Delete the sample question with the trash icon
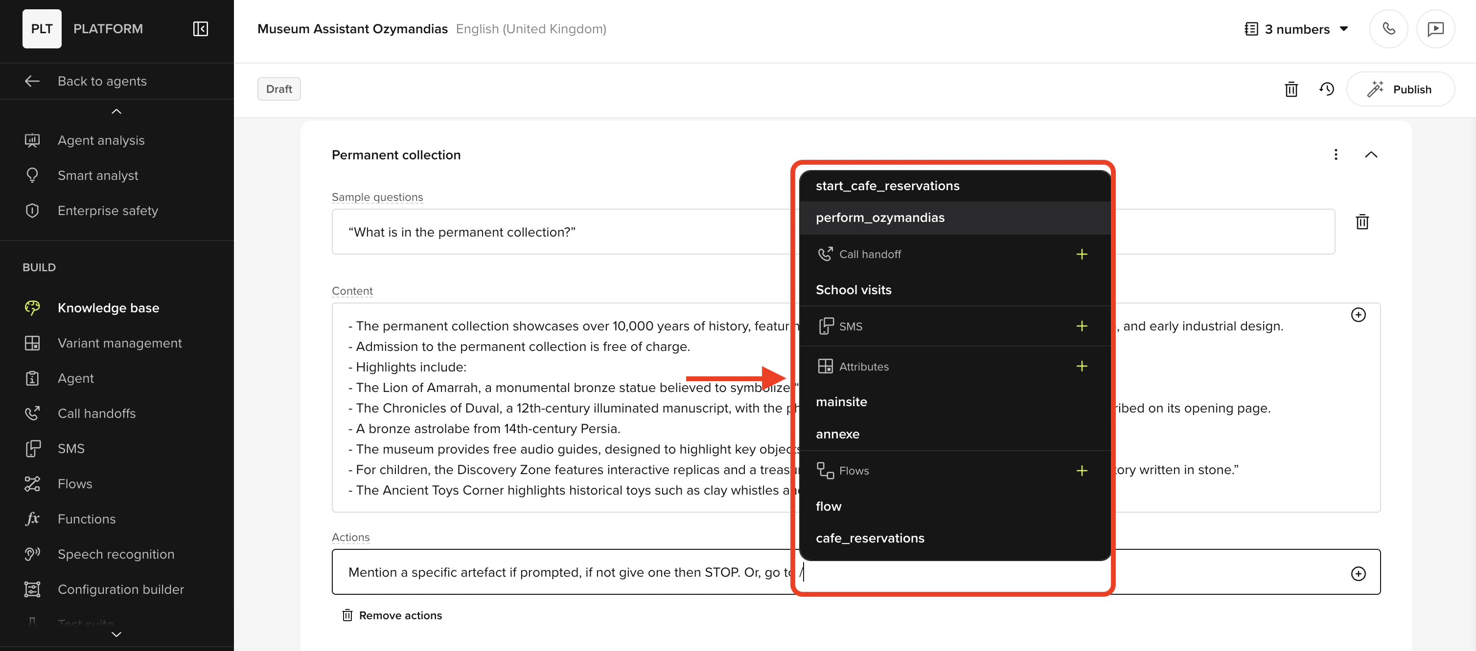Viewport: 1476px width, 651px height. pyautogui.click(x=1361, y=222)
